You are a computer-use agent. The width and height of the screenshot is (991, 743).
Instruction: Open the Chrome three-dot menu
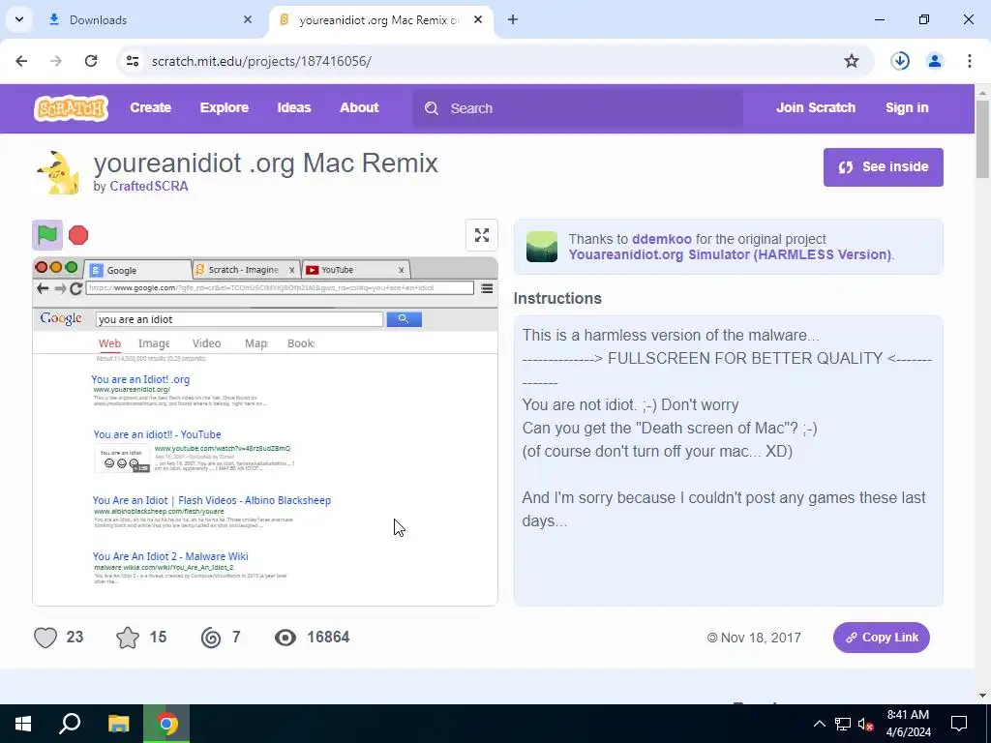coord(970,61)
